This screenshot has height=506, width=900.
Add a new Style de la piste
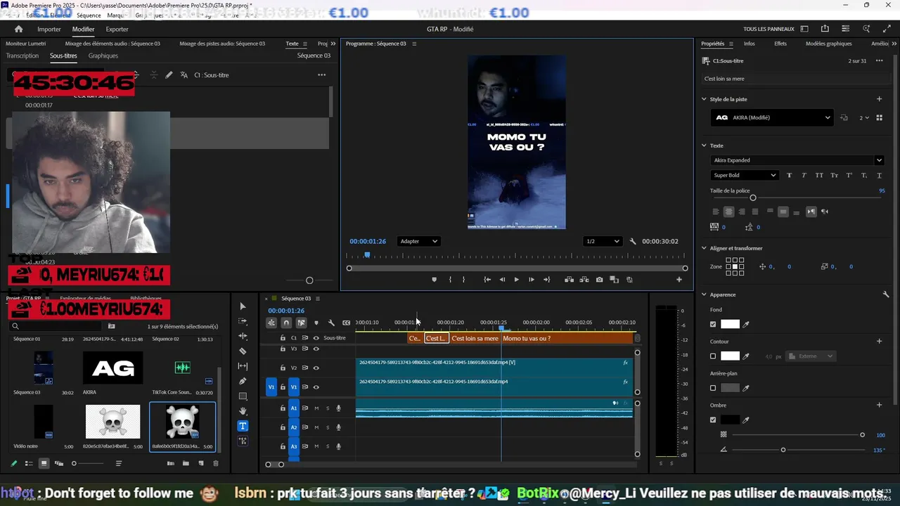pos(879,99)
